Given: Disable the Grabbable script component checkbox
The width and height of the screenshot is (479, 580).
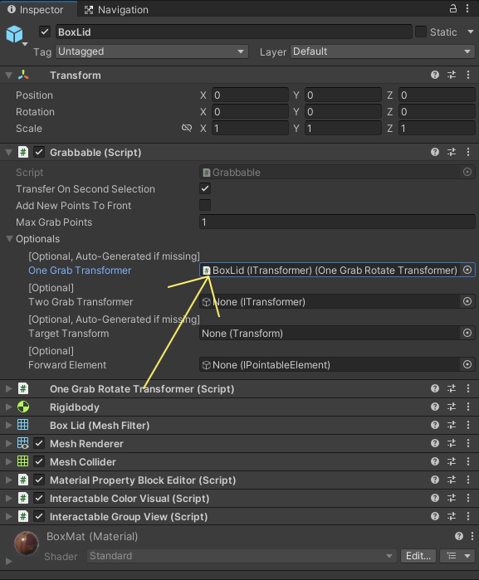Looking at the screenshot, I should (39, 152).
